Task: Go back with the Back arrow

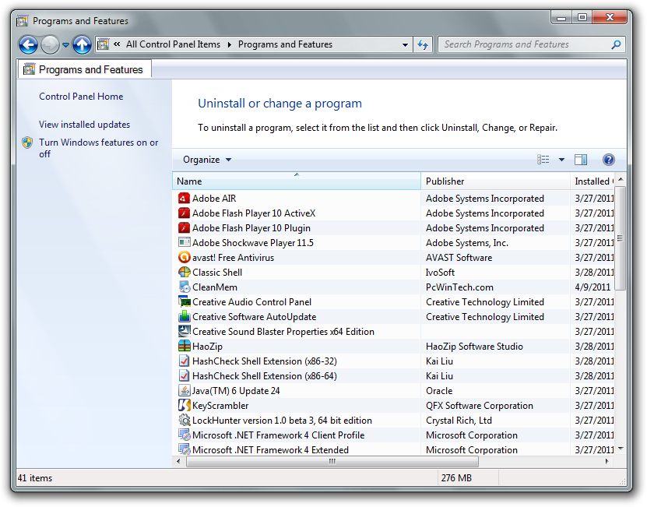Action: (x=28, y=44)
